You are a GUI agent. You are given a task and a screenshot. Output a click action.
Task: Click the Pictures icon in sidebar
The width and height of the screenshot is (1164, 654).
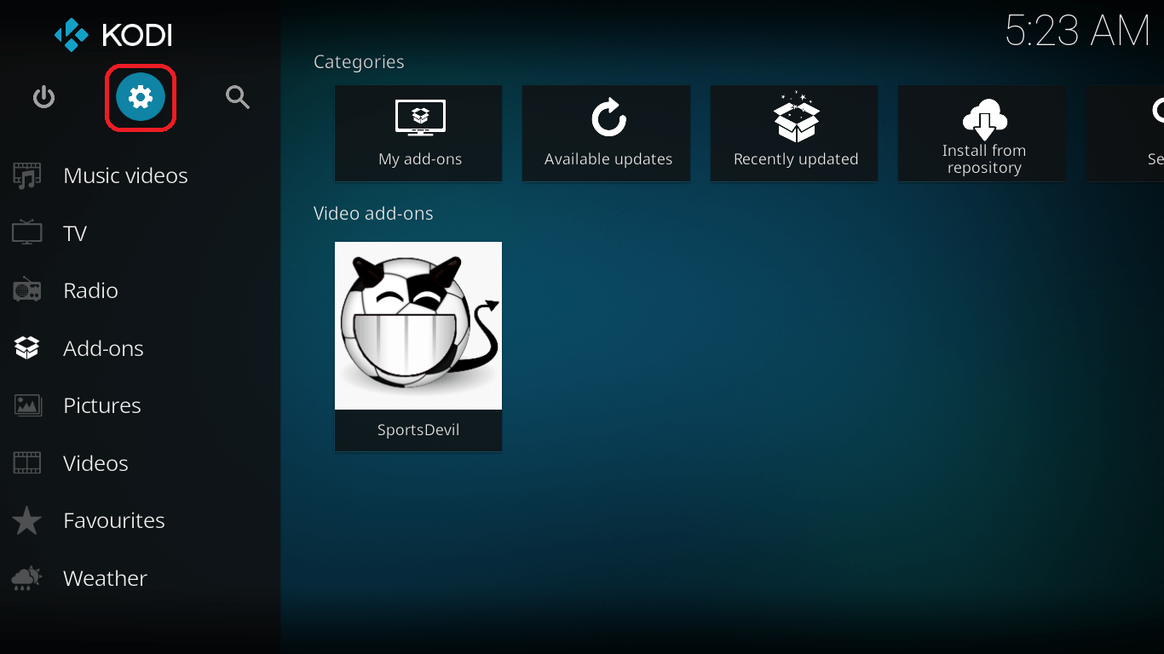[x=27, y=405]
